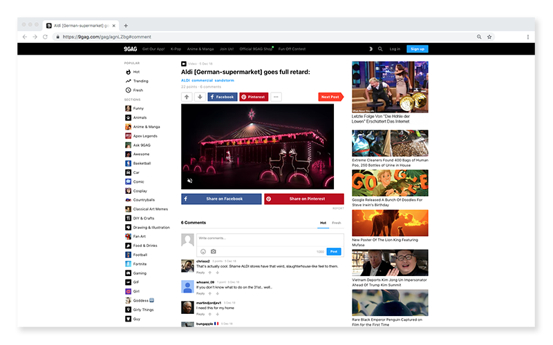Open Official 9GAG Shop in header
This screenshot has width=553, height=345.
[x=256, y=49]
